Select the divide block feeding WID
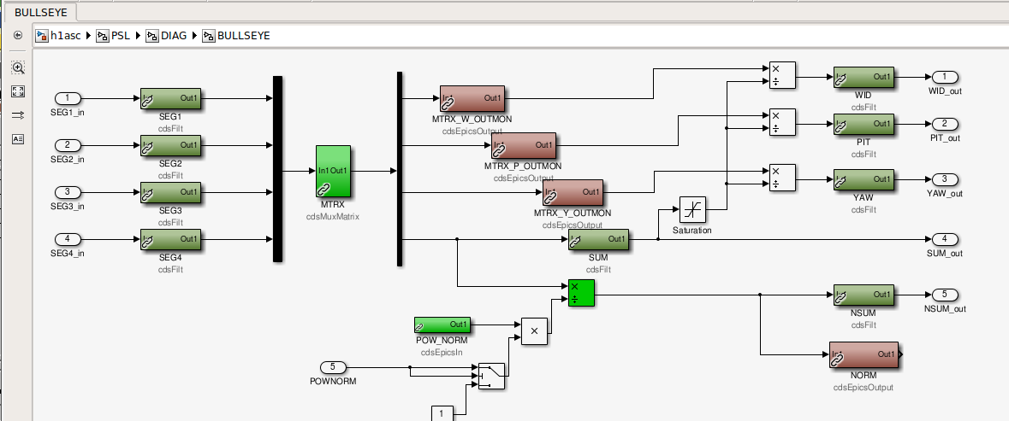 pos(782,75)
